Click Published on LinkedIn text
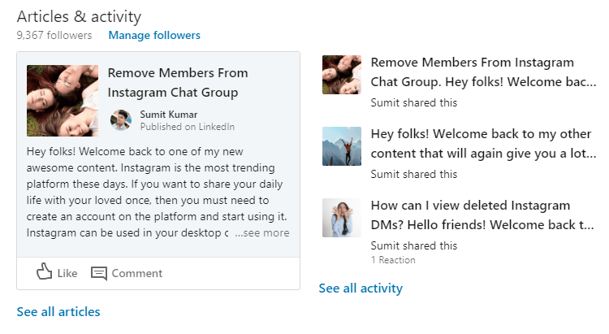This screenshot has height=334, width=609. point(188,127)
